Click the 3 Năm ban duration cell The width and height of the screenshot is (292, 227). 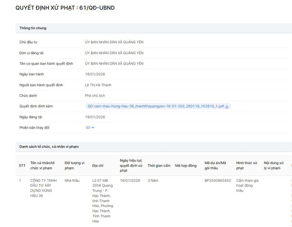152,181
